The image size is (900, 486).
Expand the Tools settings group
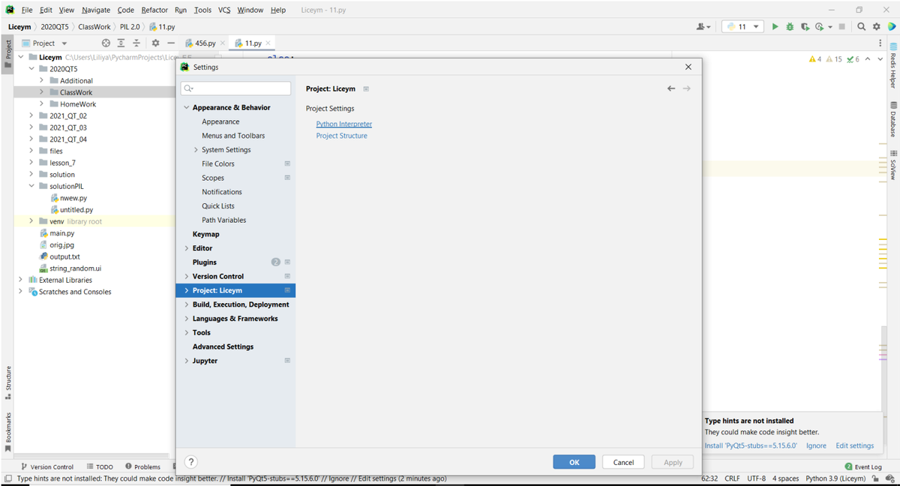187,332
